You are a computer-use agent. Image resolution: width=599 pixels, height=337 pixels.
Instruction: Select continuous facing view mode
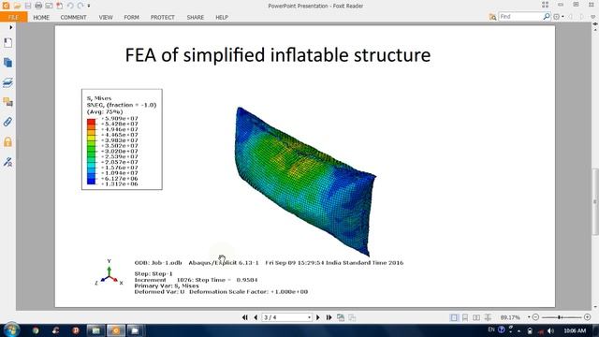click(488, 317)
